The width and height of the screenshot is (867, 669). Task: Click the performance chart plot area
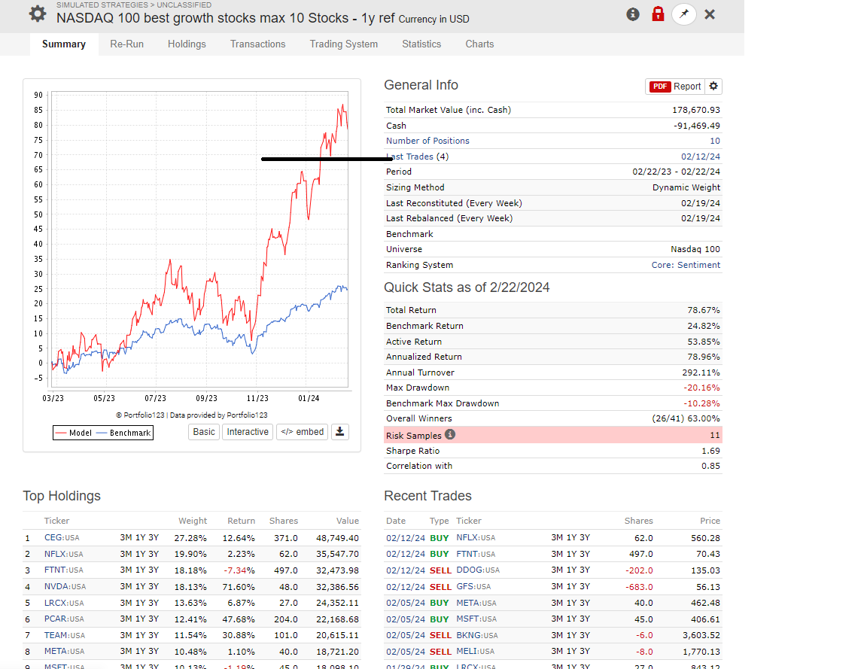[x=199, y=239]
